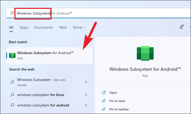Expand chevron for Windows Subsystem web results
The image size is (191, 114).
pyautogui.click(x=86, y=82)
